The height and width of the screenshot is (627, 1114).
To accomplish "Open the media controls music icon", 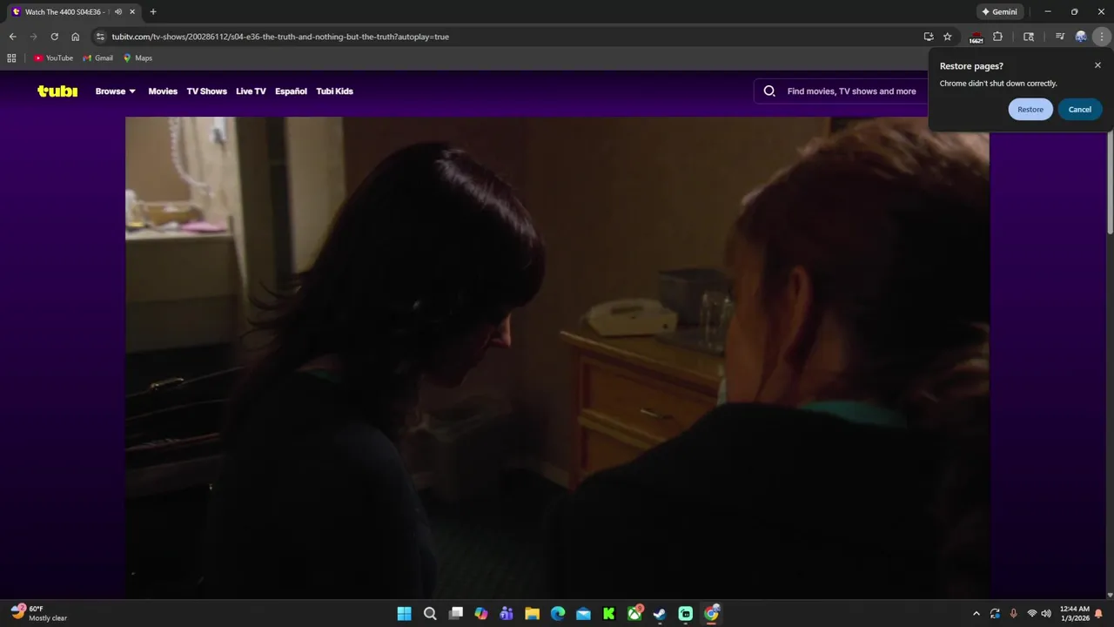I will pos(1059,37).
